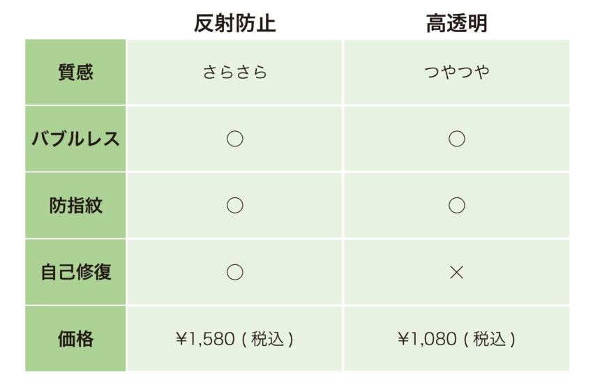The height and width of the screenshot is (387, 593).
Task: Select the 質感 row header cell
Action: tap(75, 73)
